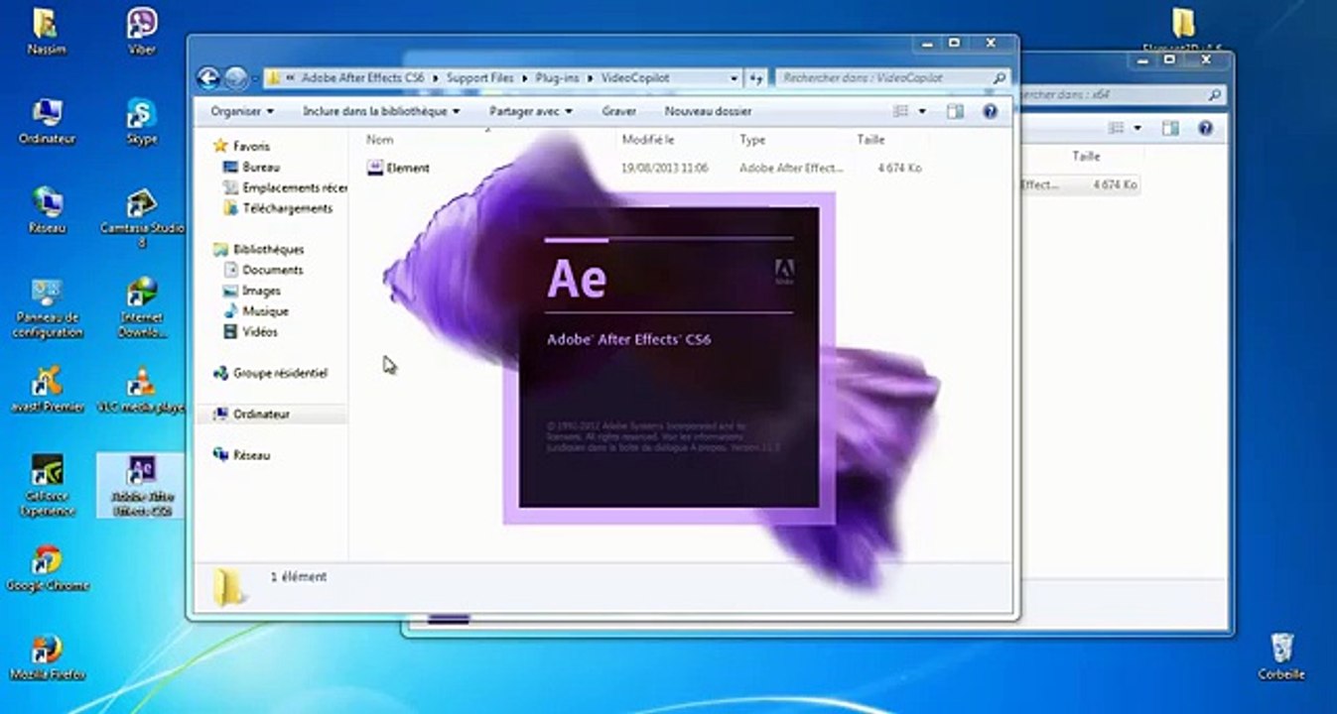Go back with Explorer back arrow
This screenshot has height=714, width=1337.
[208, 77]
